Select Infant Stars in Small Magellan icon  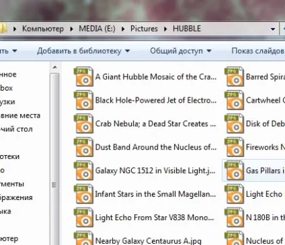[83, 194]
